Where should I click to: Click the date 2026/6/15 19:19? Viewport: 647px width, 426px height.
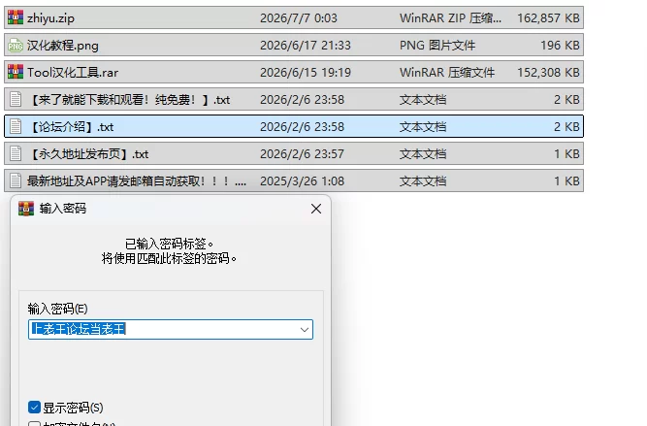pos(306,73)
